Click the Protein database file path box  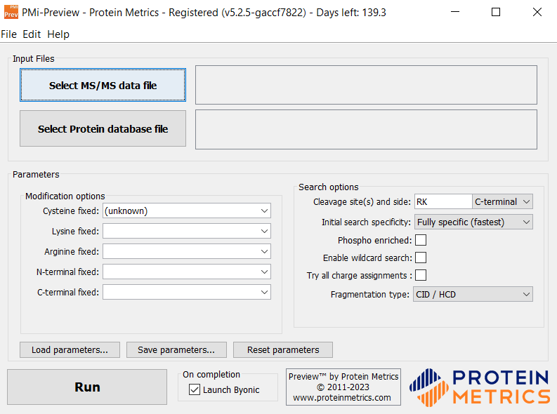[366, 130]
